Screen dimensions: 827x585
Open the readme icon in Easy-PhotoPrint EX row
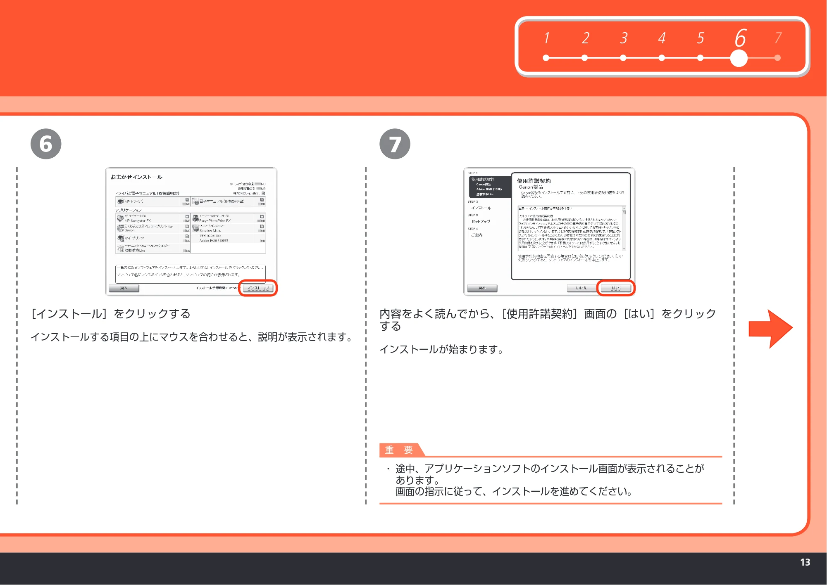coord(262,216)
